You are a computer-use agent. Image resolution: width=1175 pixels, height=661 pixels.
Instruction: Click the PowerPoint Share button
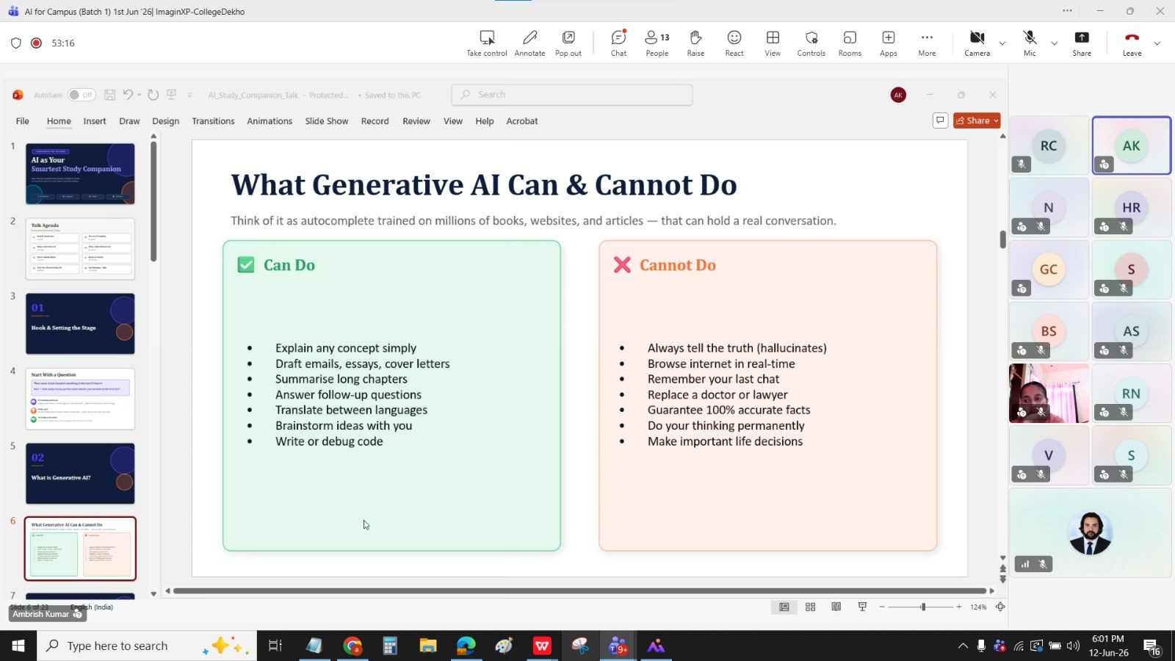[x=977, y=120]
